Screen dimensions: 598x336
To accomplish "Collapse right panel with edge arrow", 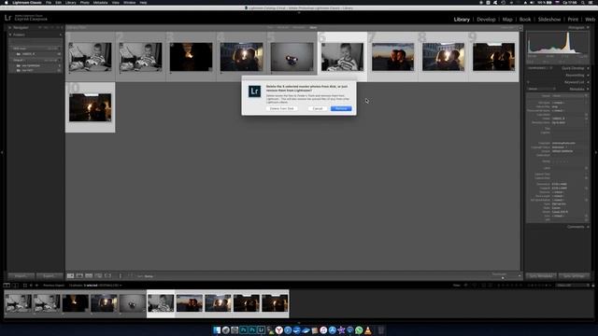I will [596, 152].
